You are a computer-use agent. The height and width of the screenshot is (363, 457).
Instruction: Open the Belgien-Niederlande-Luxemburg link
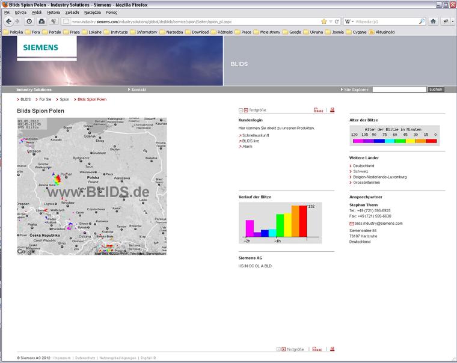coord(380,177)
